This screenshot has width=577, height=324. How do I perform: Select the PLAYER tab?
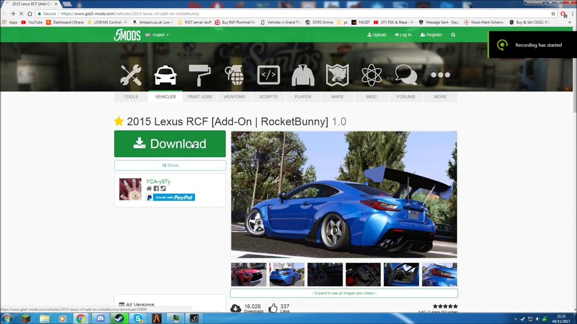(303, 96)
